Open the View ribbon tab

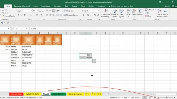pyautogui.click(x=83, y=6)
